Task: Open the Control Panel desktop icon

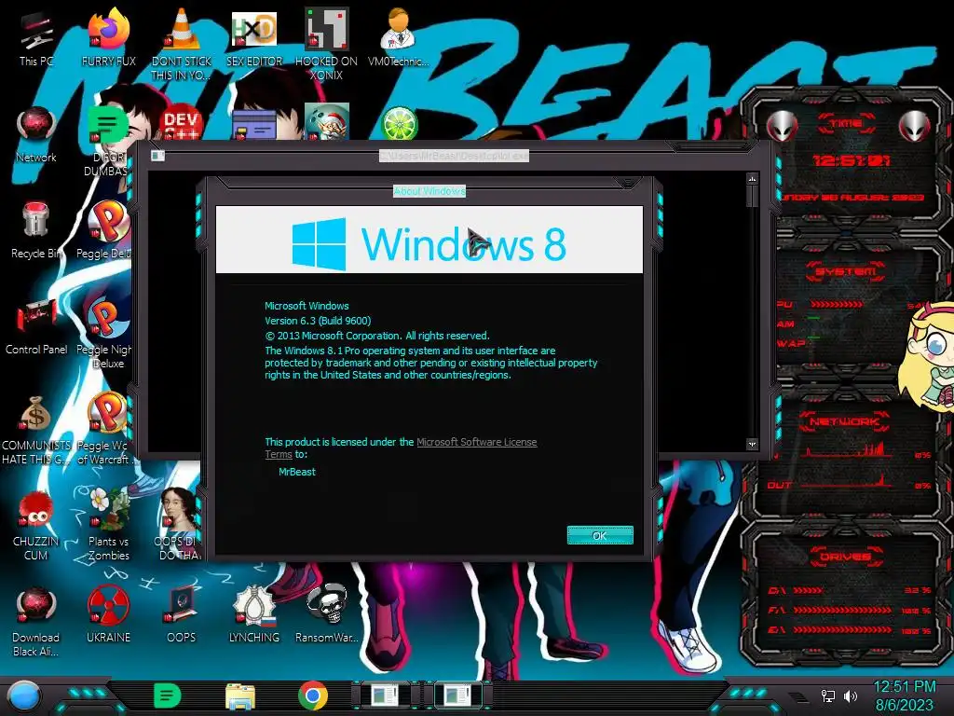Action: point(36,326)
